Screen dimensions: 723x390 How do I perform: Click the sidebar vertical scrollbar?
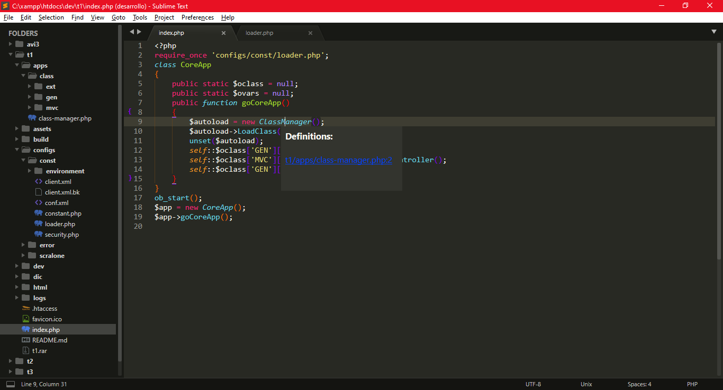[x=120, y=193]
